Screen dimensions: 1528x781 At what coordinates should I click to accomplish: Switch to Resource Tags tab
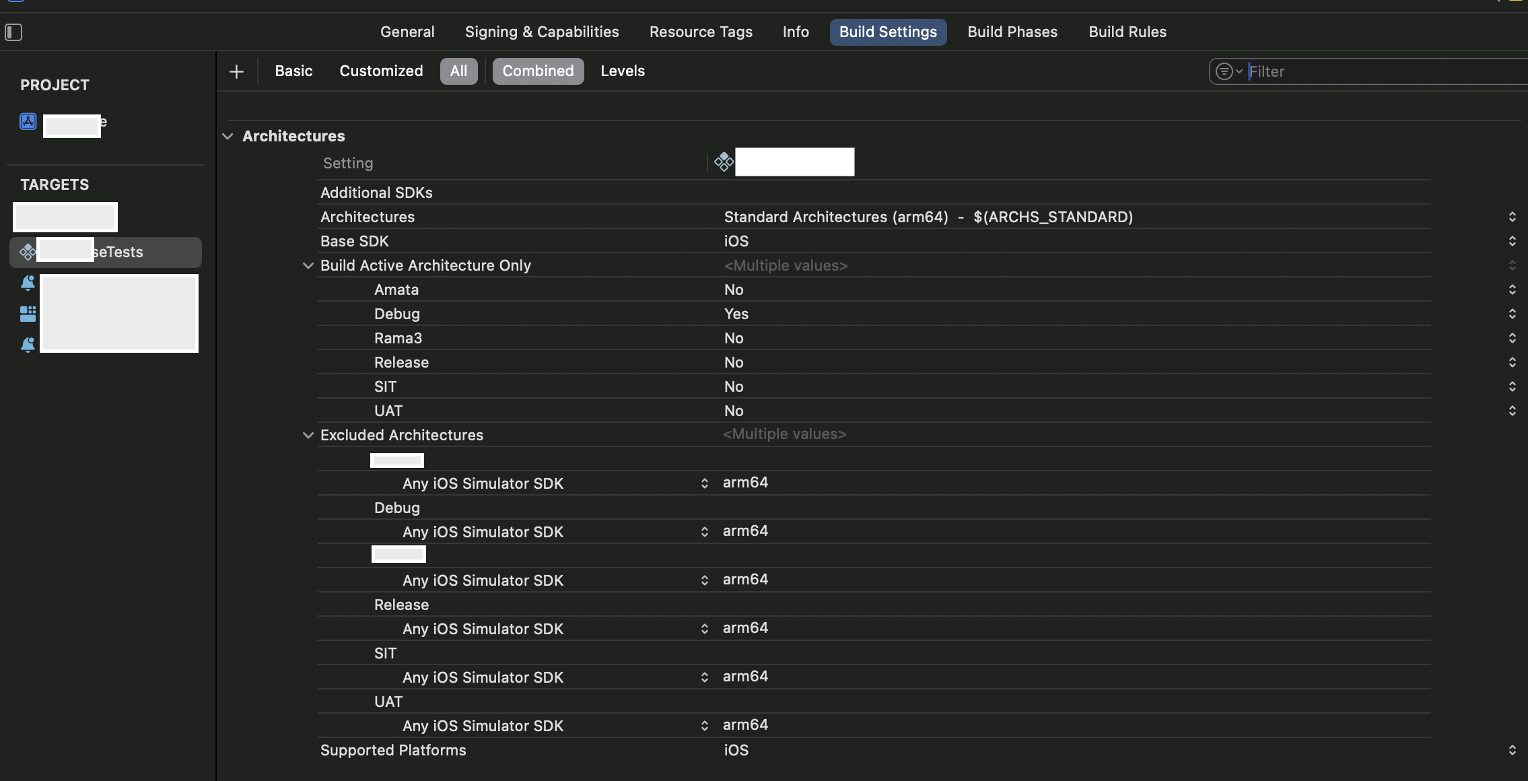coord(701,32)
